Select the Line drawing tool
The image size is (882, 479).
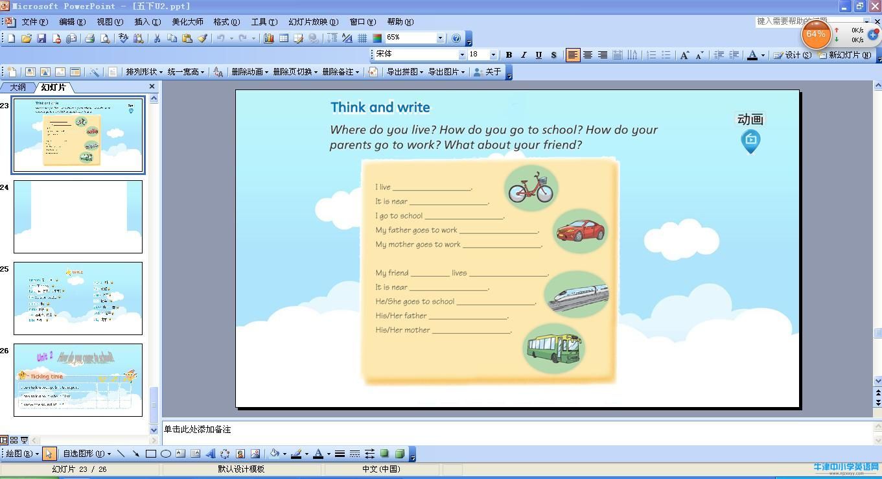coord(121,454)
